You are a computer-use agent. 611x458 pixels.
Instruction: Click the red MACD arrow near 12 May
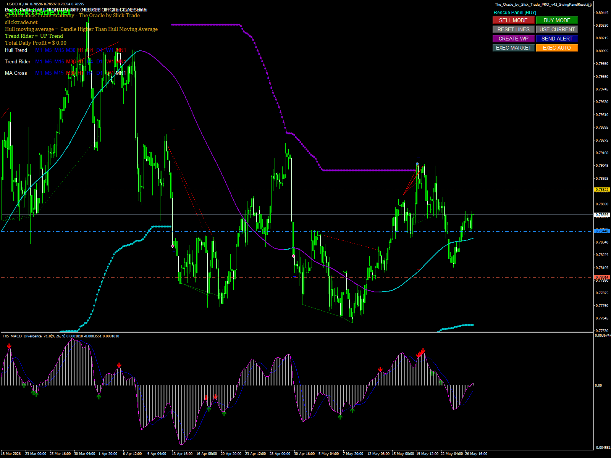click(x=380, y=370)
